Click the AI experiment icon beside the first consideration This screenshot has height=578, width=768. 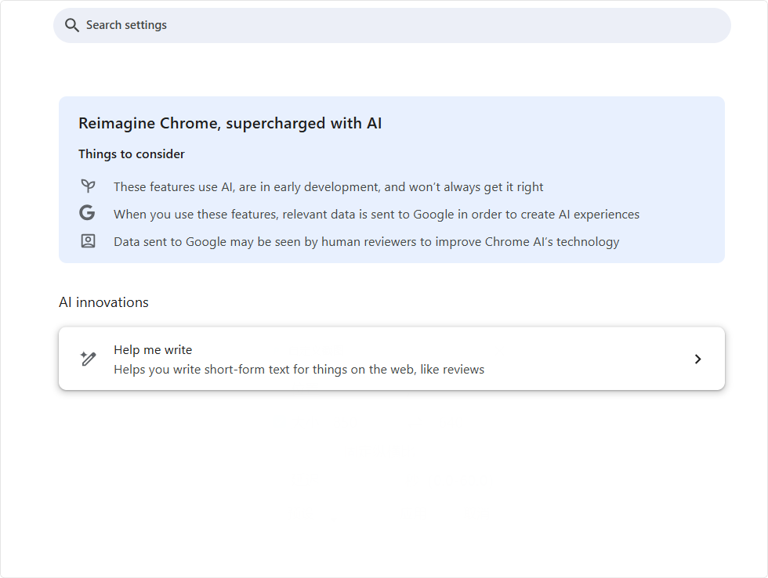click(88, 186)
